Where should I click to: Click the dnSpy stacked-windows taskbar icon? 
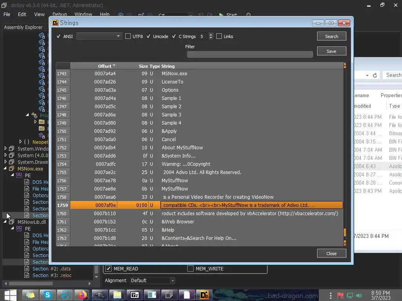(x=169, y=295)
